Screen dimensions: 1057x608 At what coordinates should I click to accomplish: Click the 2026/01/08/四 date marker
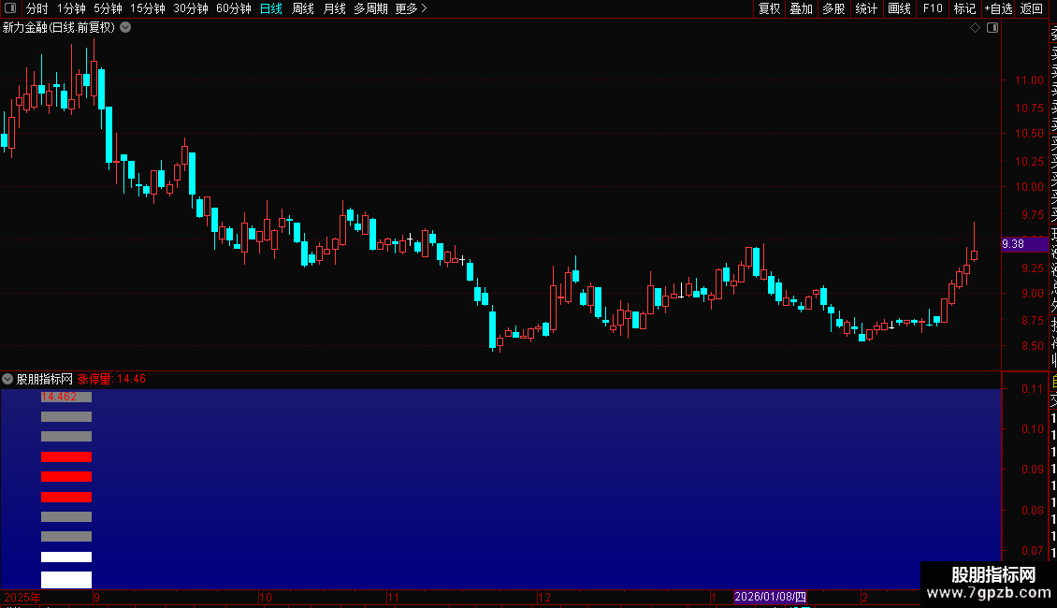[x=770, y=597]
